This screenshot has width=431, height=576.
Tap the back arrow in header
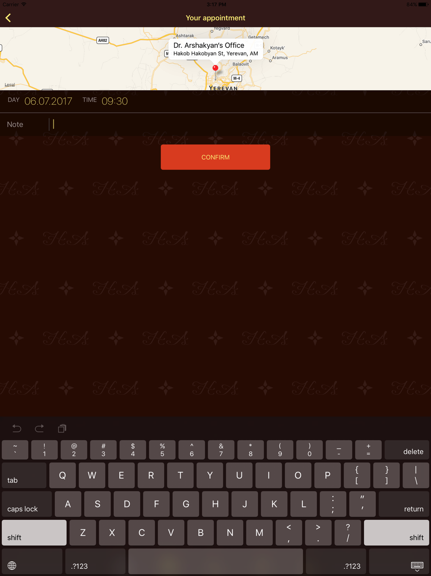(8, 18)
